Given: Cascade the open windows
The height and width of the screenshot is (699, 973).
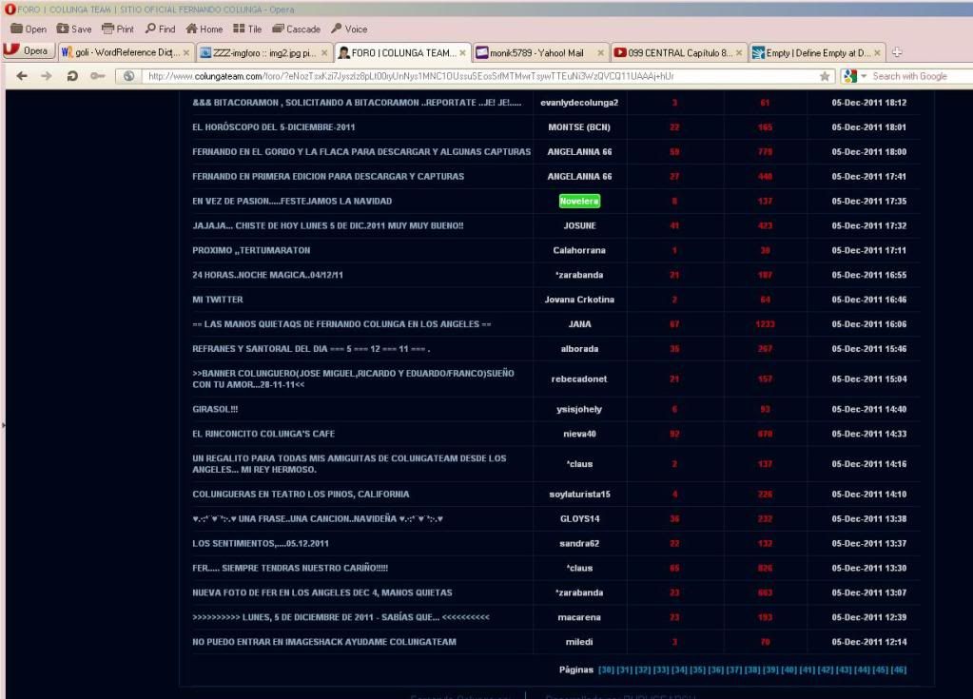Looking at the screenshot, I should (296, 29).
